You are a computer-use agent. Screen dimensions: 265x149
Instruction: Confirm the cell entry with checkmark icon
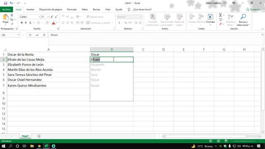click(x=37, y=35)
